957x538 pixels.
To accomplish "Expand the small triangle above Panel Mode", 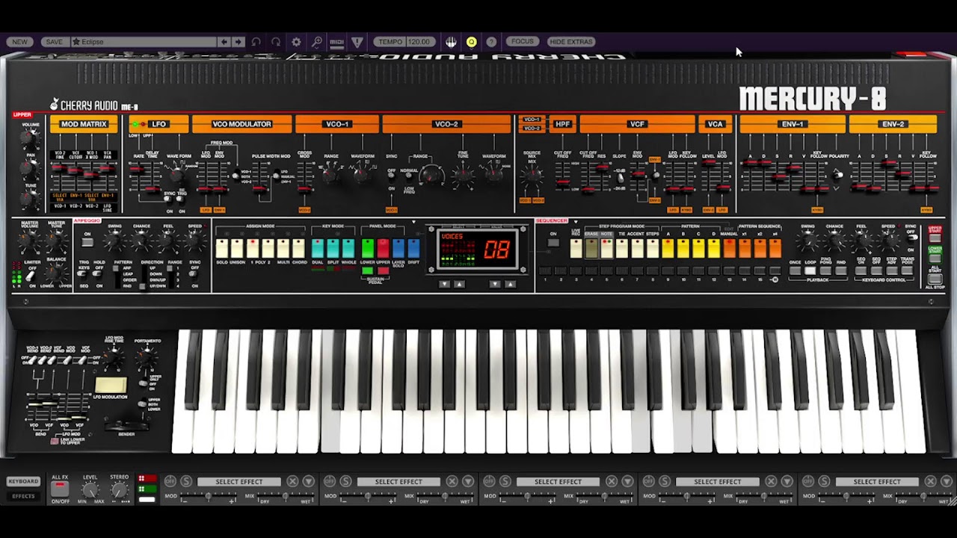I will pyautogui.click(x=413, y=222).
